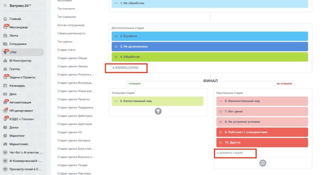Select Тип контакта in the settings list

tap(66, 8)
